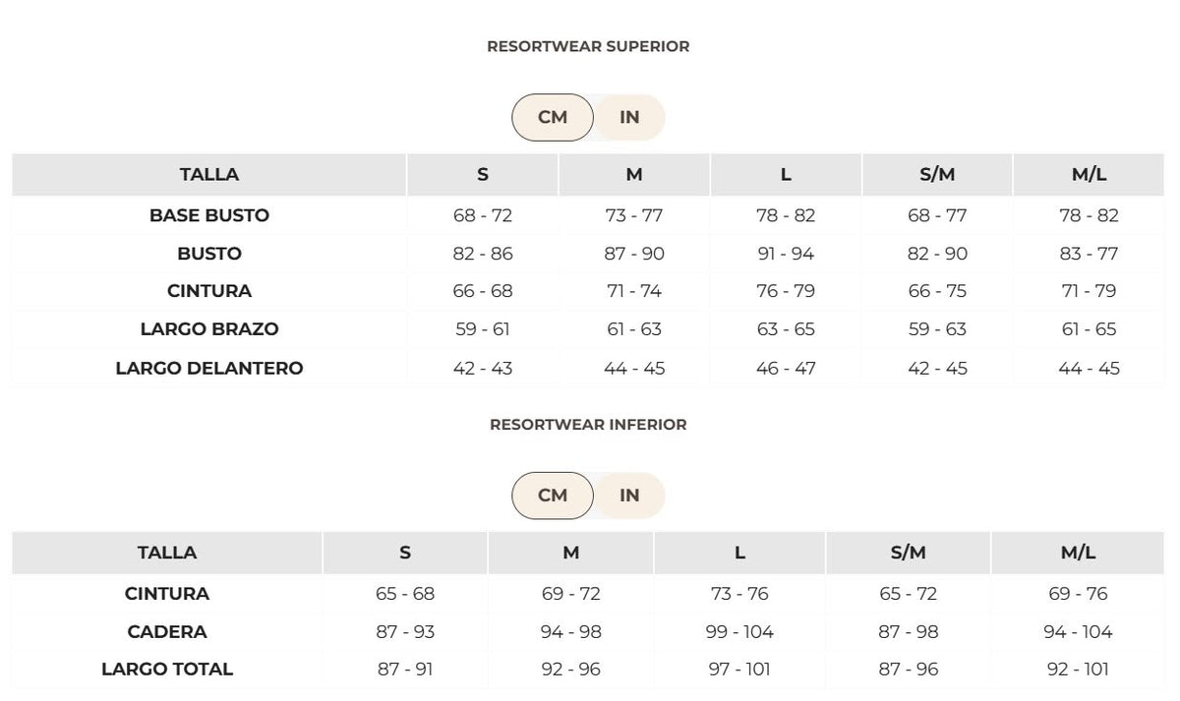Select the S/M column header in Superior table
Image resolution: width=1180 pixels, height=701 pixels.
937,175
